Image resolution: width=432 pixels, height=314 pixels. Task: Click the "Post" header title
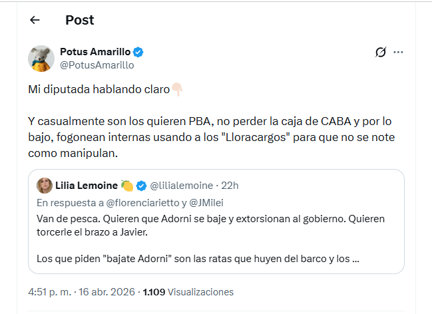tap(80, 20)
